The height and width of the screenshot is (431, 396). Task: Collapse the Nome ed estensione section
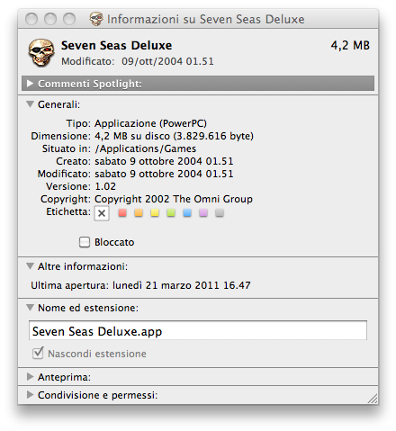tap(30, 308)
